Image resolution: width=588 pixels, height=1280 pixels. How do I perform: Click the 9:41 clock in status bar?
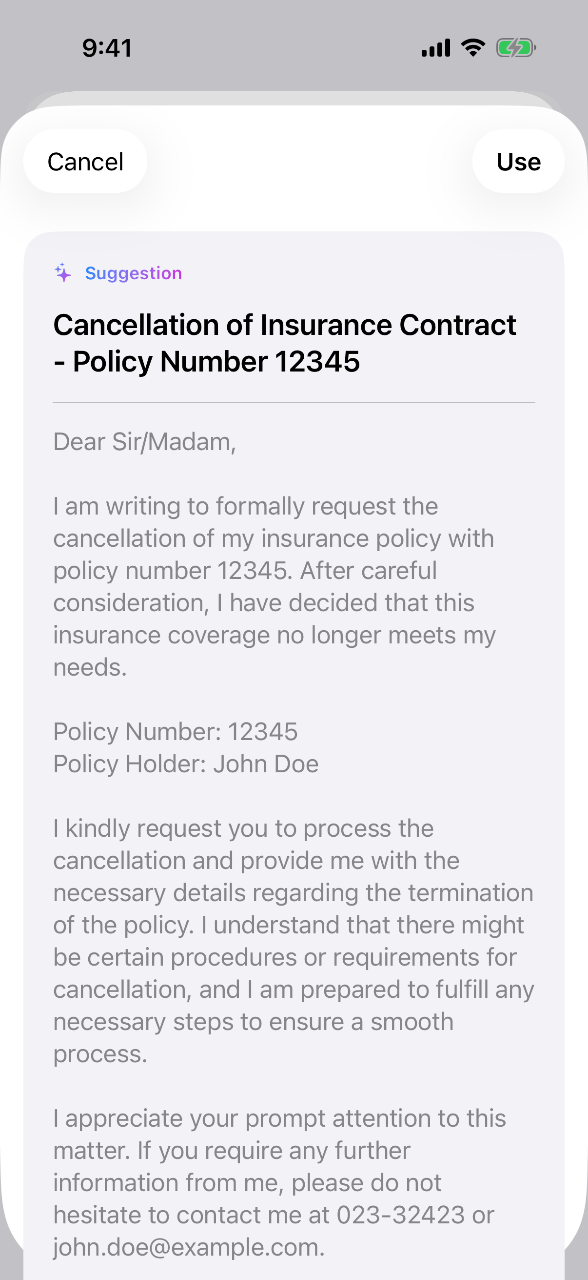pyautogui.click(x=107, y=48)
